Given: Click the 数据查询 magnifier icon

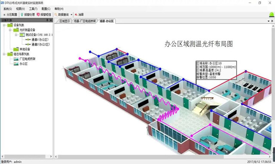Looking at the screenshot, I should tap(56, 15).
